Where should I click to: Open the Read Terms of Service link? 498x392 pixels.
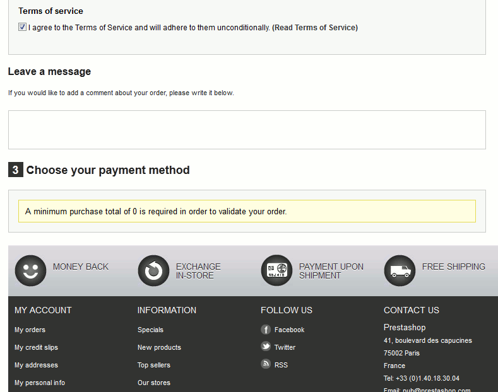coord(315,28)
